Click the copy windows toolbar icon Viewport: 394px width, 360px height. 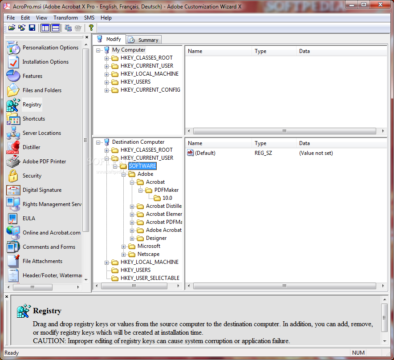tap(68, 28)
